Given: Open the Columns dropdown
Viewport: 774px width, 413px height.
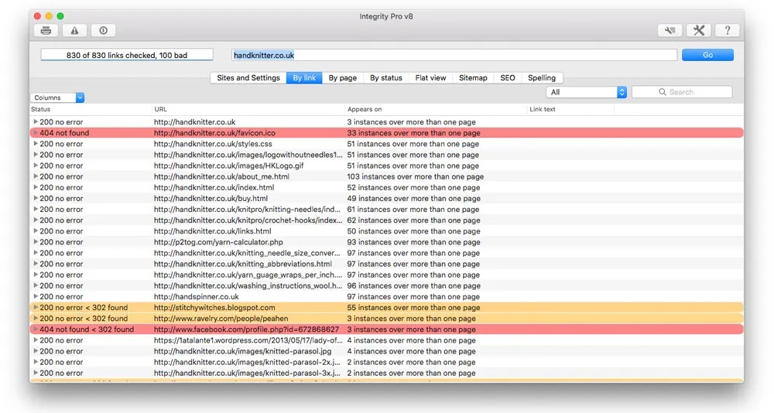Looking at the screenshot, I should pos(57,98).
